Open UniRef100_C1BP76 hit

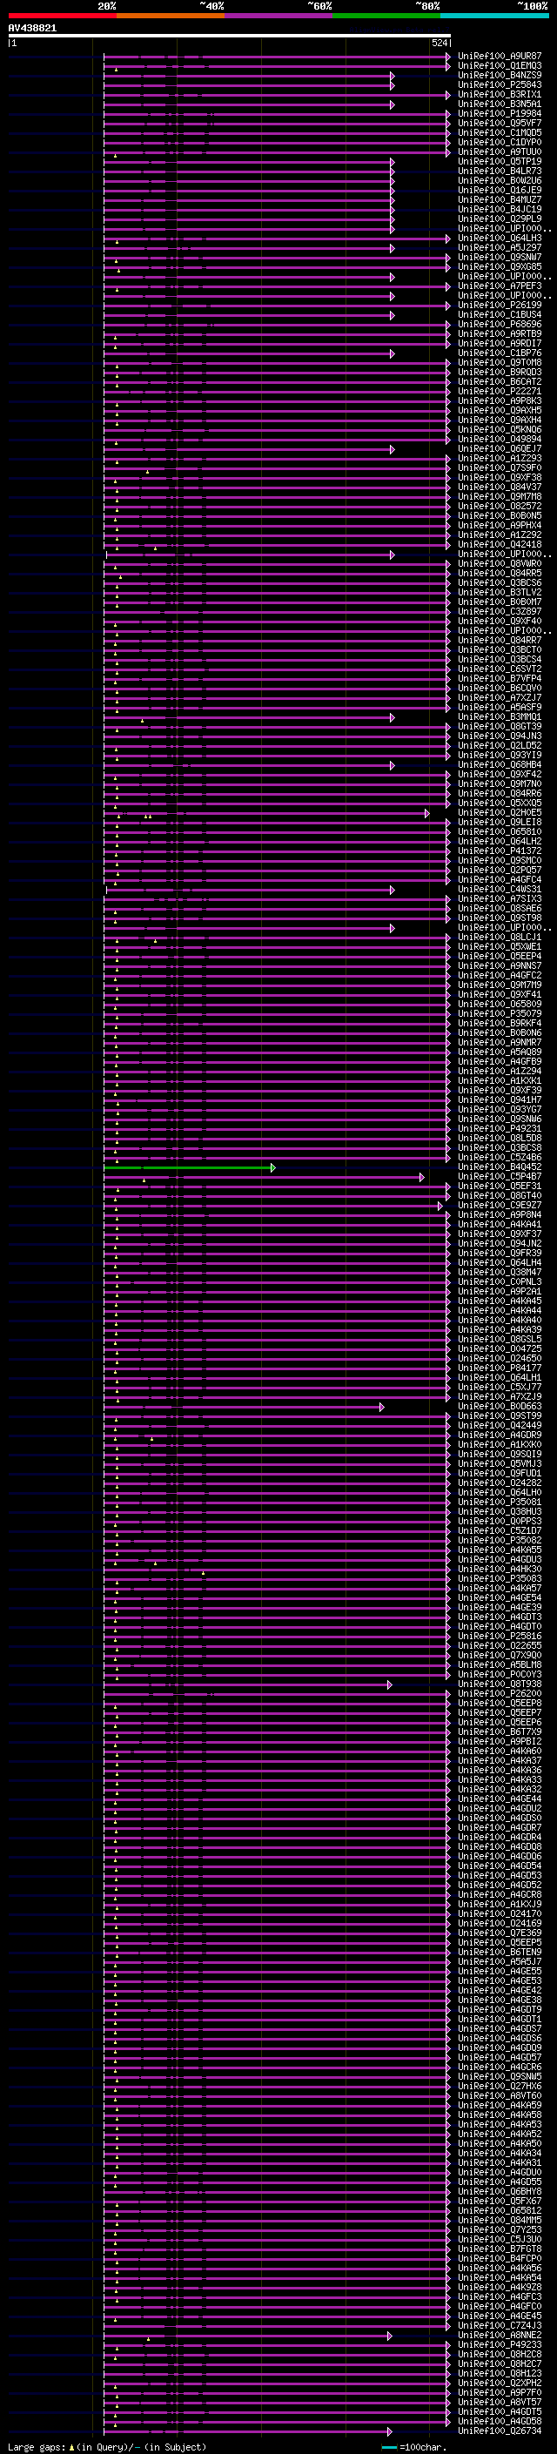(x=500, y=353)
